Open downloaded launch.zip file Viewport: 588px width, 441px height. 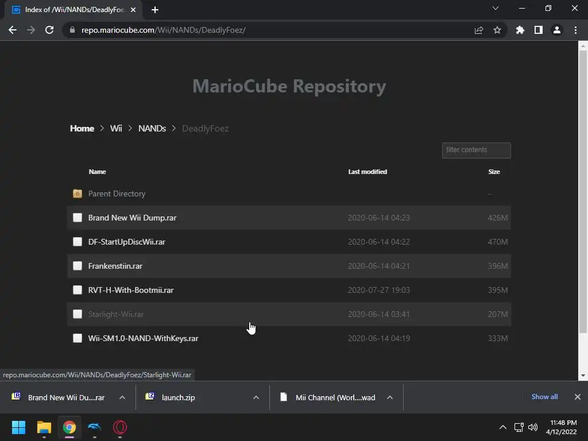(x=171, y=397)
